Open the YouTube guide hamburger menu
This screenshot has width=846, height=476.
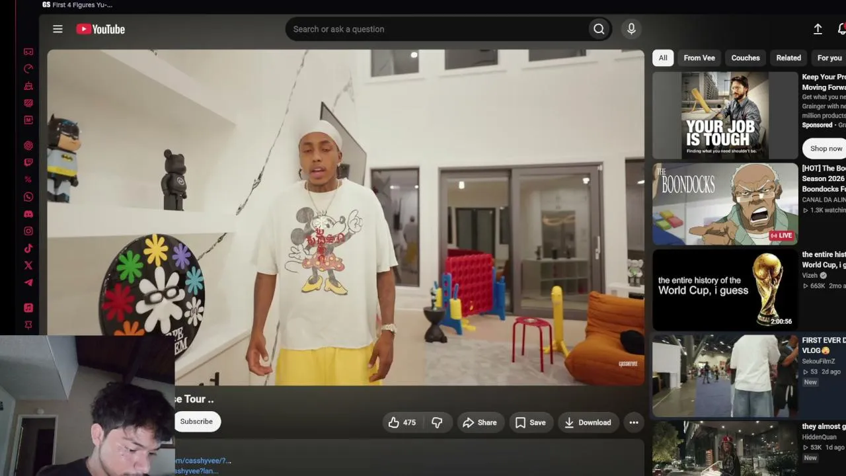click(58, 29)
